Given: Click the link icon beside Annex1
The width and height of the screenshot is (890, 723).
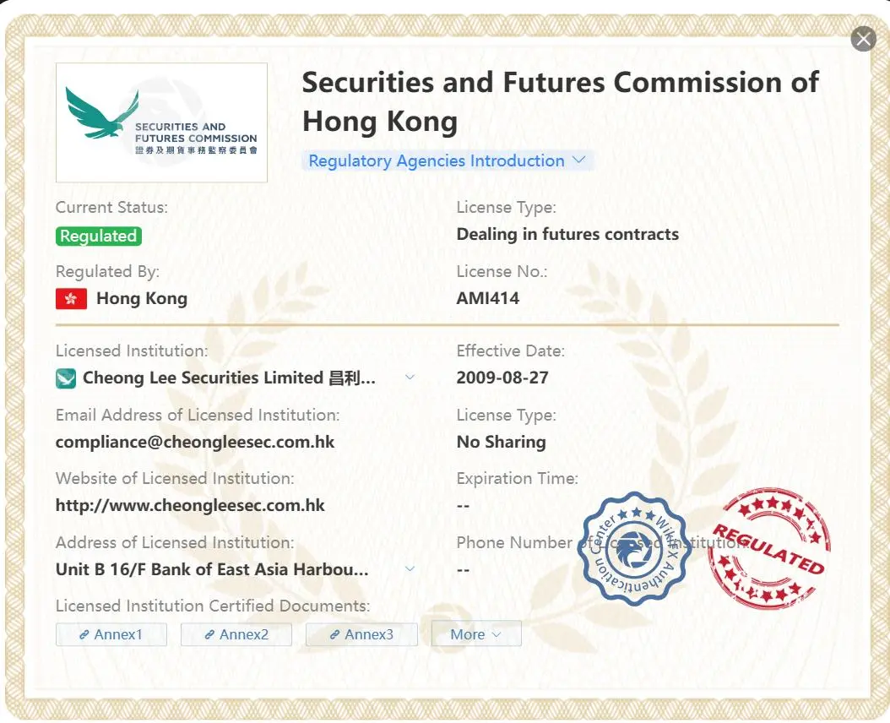Looking at the screenshot, I should coord(84,635).
